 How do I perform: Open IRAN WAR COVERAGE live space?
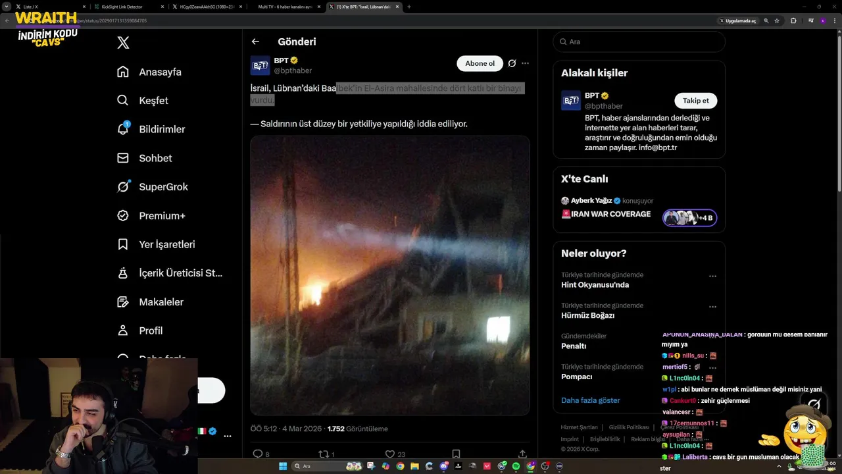tap(606, 214)
